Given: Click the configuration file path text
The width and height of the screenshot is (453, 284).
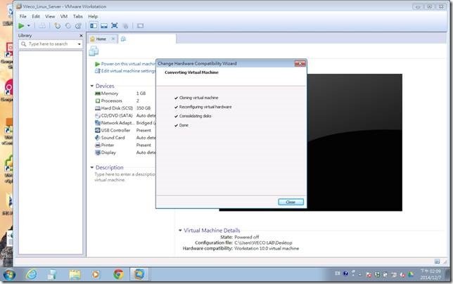Looking at the screenshot, I should pos(263,243).
